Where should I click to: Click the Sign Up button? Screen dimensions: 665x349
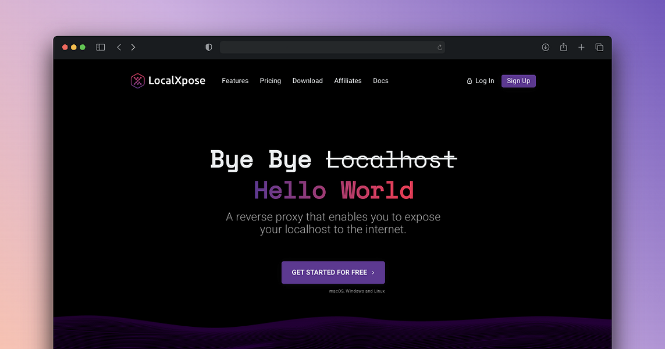click(518, 81)
